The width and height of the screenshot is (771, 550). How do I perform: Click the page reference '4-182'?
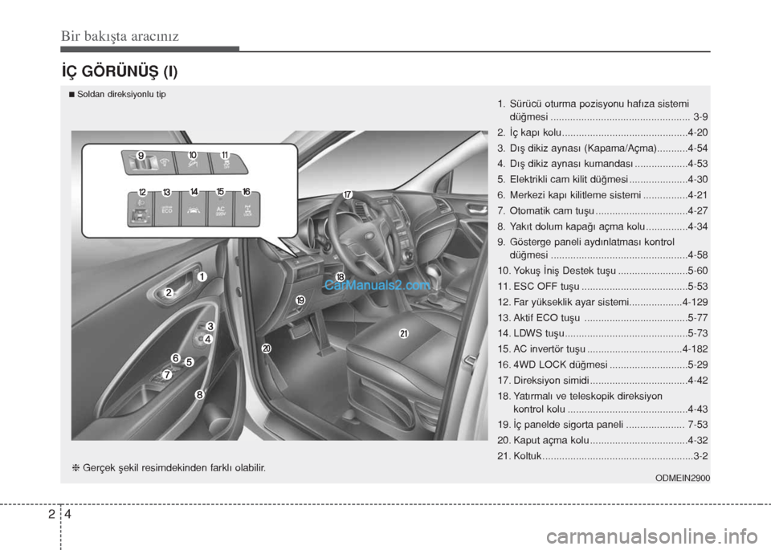tap(696, 349)
